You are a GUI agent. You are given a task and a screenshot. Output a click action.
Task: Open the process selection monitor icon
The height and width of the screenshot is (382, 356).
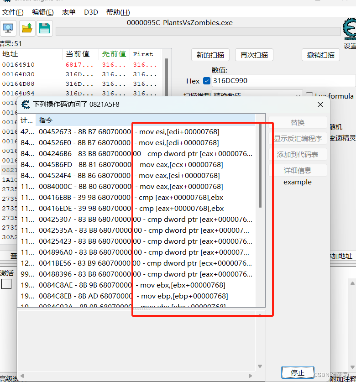point(8,28)
